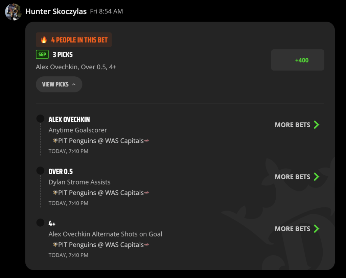The image size is (346, 278).
Task: Select the +400 odds button
Action: coord(297,60)
